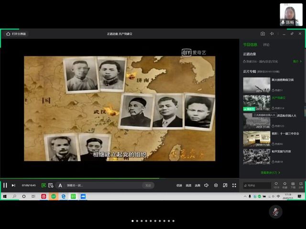
Task: Click the pin window icon
Action: tap(272, 34)
